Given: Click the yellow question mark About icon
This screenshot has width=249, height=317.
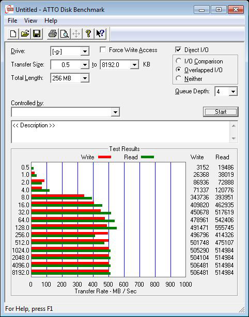Looking at the screenshot, I should 88,34.
